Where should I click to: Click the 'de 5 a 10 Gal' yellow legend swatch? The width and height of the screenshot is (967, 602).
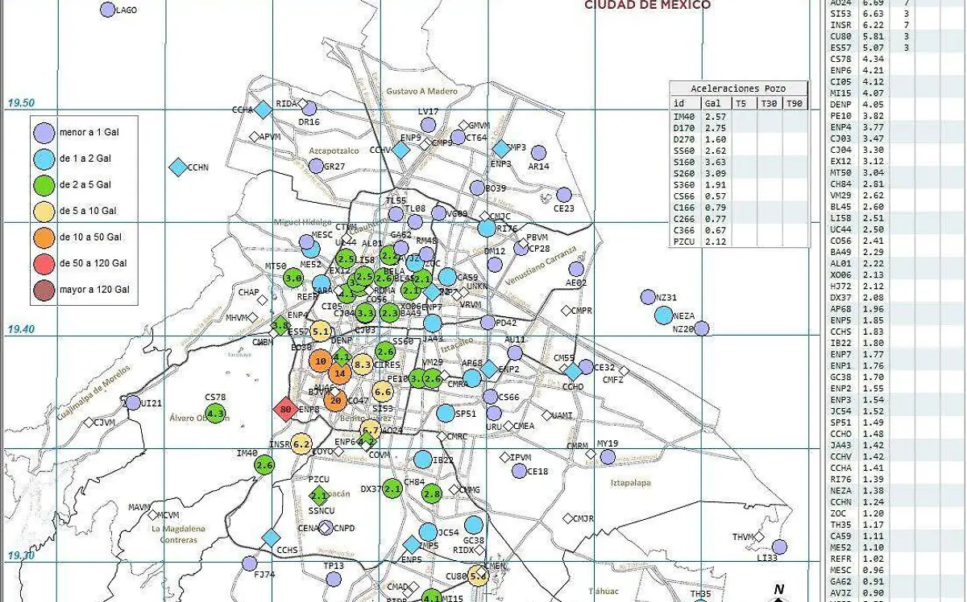[44, 211]
